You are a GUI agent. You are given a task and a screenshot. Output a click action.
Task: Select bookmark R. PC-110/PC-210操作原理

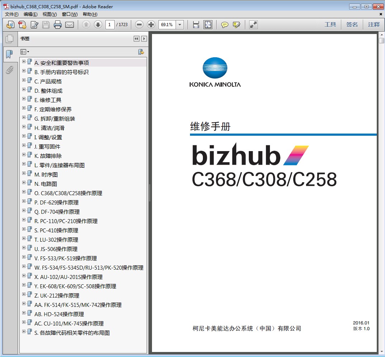pyautogui.click(x=66, y=221)
